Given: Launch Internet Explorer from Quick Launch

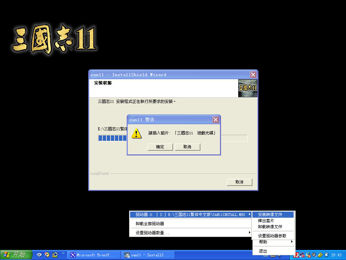Looking at the screenshot, I should click(x=39, y=255).
